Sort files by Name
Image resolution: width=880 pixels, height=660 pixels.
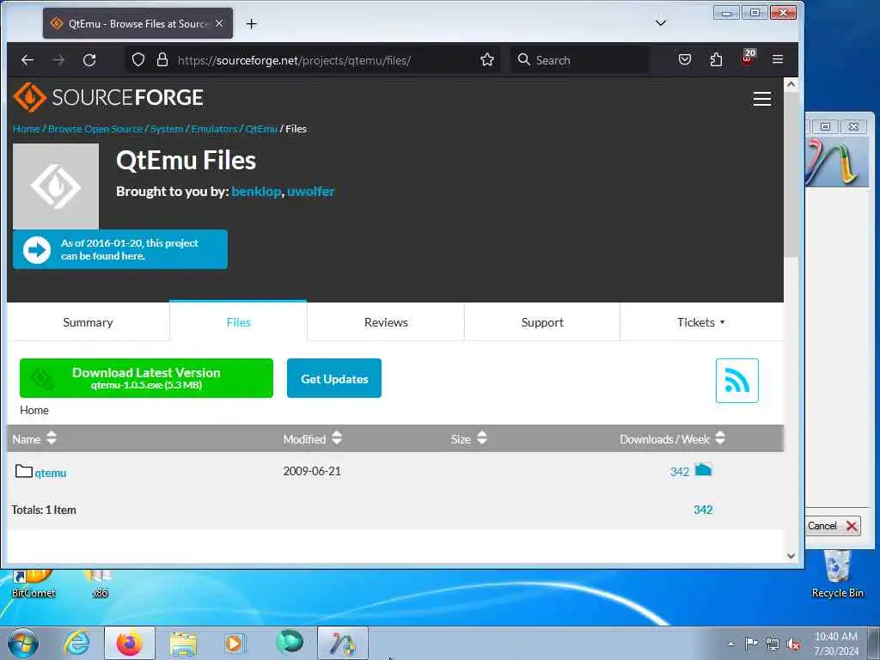(34, 438)
